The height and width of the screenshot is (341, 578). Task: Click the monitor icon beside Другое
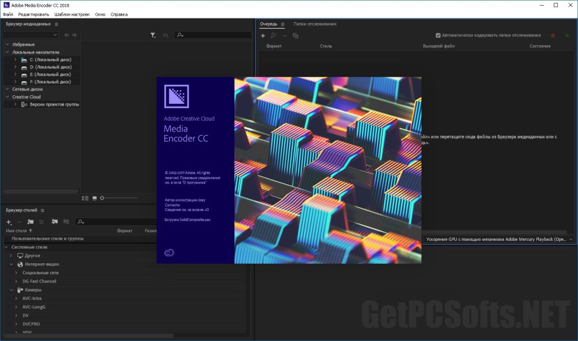[20, 255]
